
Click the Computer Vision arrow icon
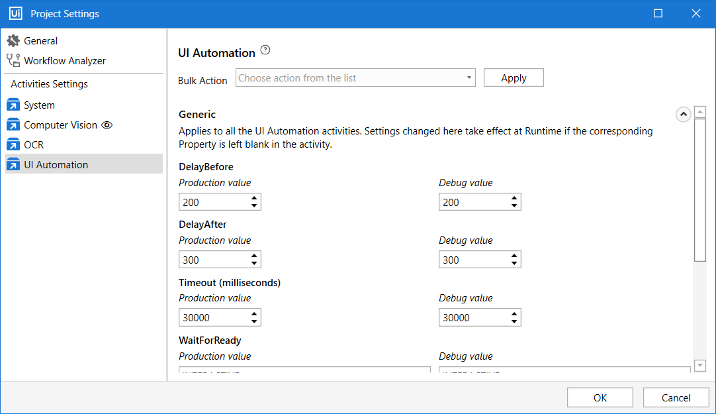(13, 125)
